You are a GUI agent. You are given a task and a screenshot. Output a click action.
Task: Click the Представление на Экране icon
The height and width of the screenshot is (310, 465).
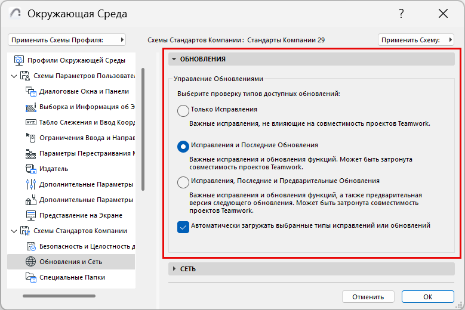[31, 215]
